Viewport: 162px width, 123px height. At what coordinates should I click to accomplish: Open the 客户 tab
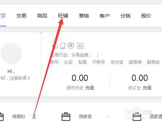click(x=105, y=16)
